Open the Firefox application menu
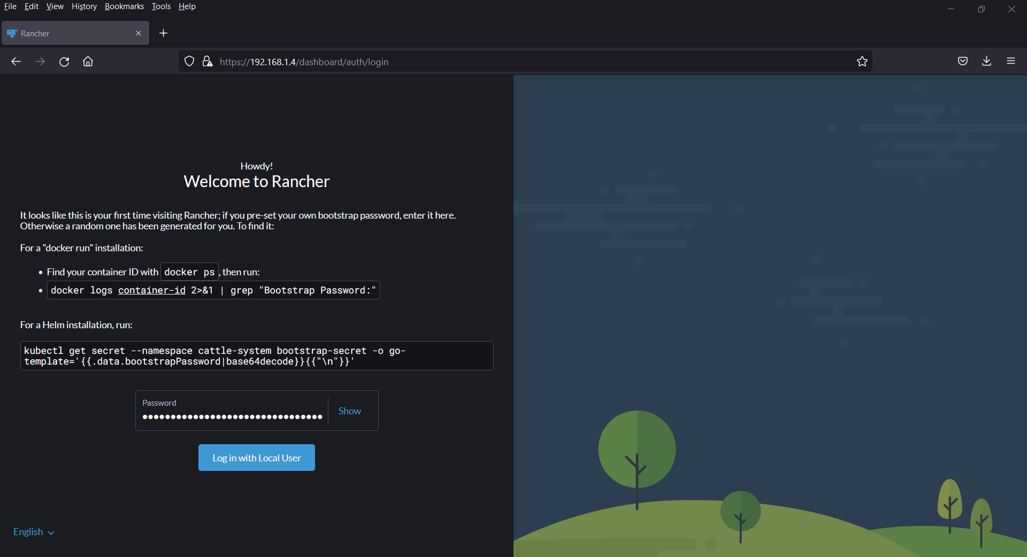 [1011, 61]
